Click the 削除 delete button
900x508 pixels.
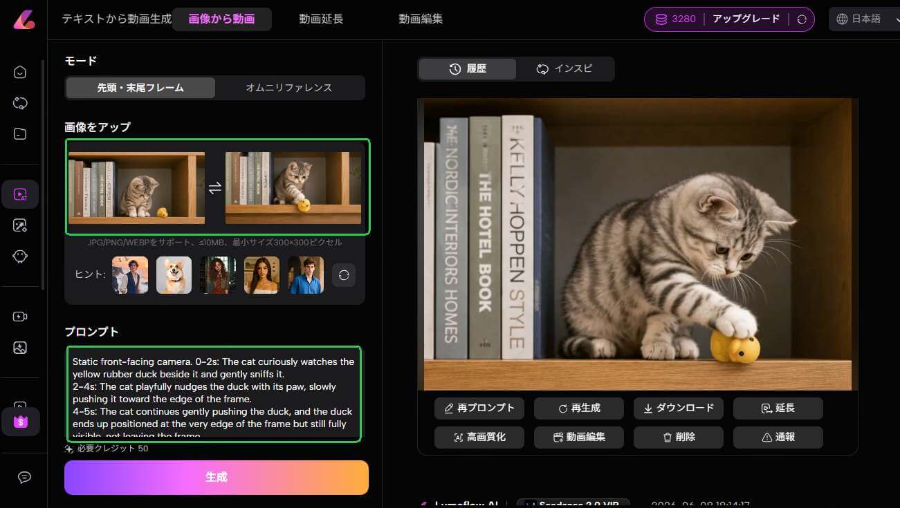click(679, 438)
